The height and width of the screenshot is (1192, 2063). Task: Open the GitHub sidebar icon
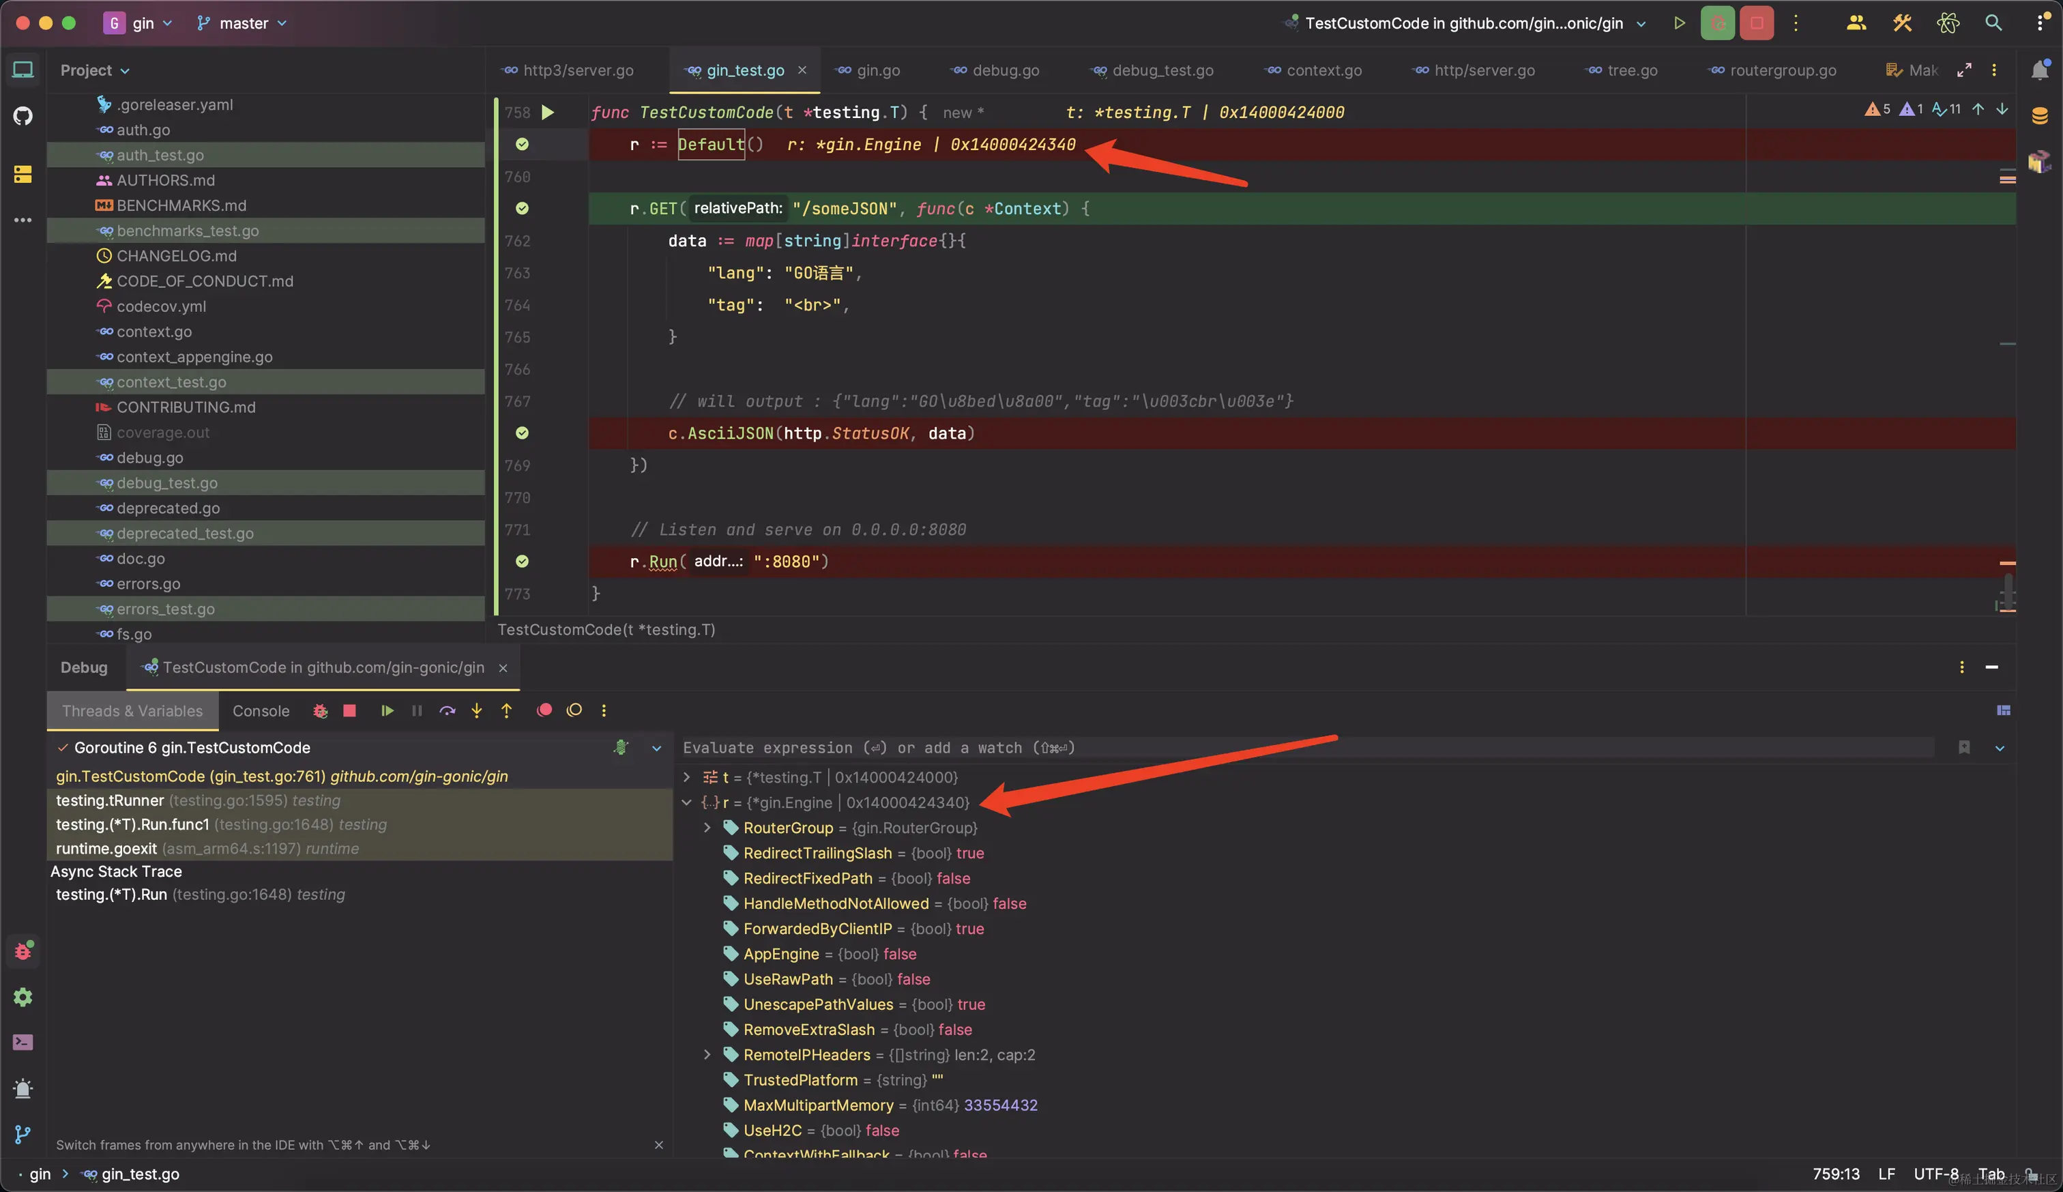23,116
